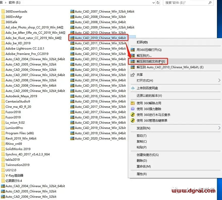This screenshot has height=200, width=222.
Task: Click the archive icon of Auto_CAD_2020_Chinese_Win_64bit
Action: [72, 138]
